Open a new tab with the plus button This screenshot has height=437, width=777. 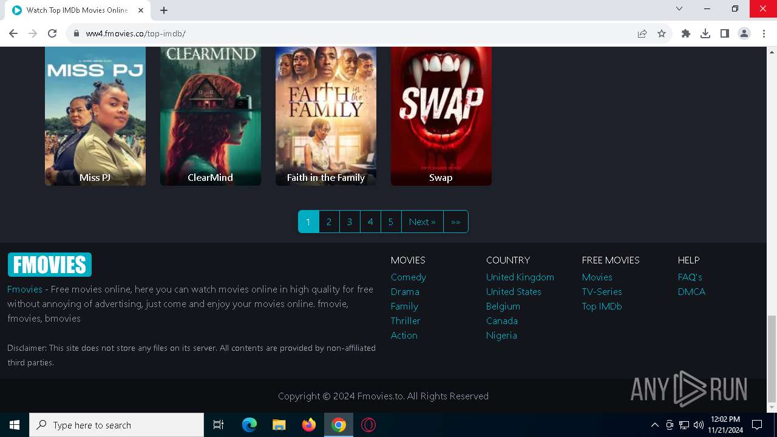pyautogui.click(x=164, y=10)
